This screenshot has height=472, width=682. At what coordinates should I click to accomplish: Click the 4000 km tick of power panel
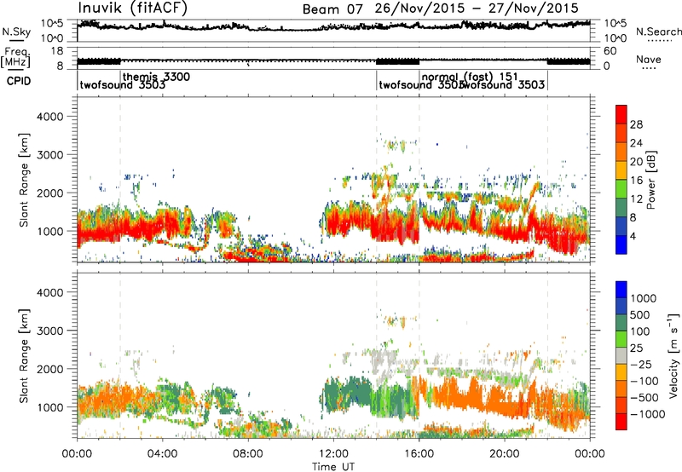point(49,117)
